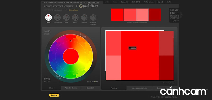Click the presets link under Hue
212x100 pixels.
pyautogui.click(x=47, y=34)
